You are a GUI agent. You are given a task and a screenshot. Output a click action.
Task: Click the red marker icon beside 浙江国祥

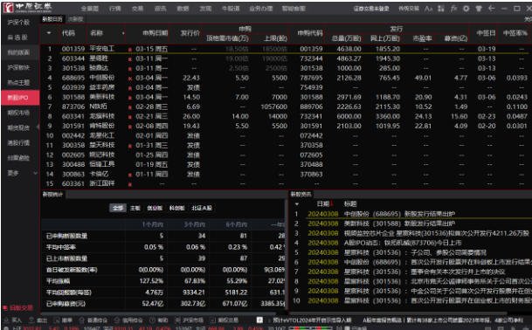coord(130,184)
